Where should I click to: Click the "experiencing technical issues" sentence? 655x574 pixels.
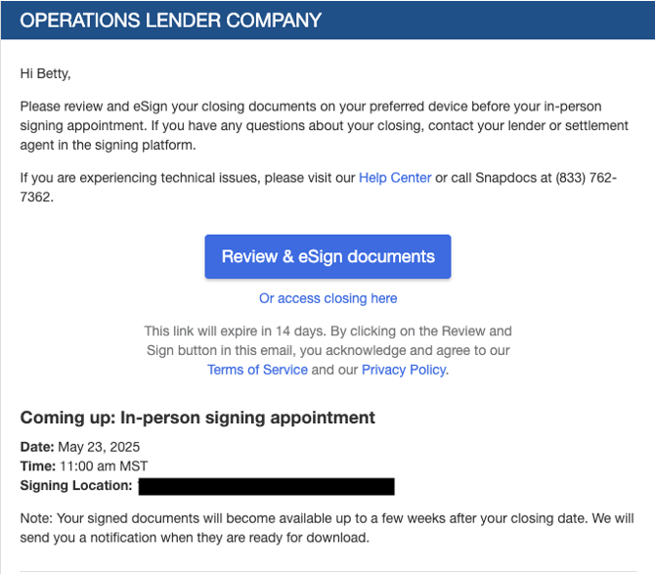pos(186,178)
